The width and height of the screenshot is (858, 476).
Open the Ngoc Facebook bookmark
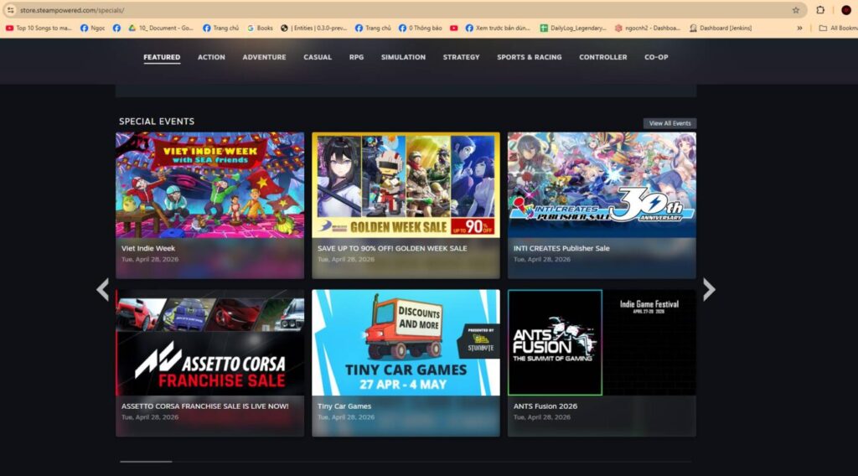(92, 28)
